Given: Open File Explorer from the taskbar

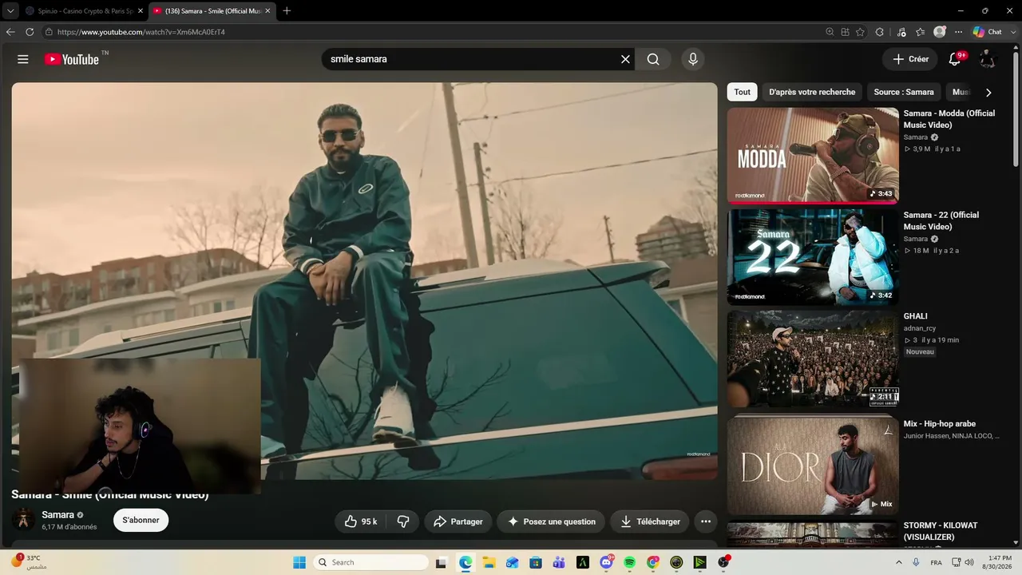Looking at the screenshot, I should (489, 562).
